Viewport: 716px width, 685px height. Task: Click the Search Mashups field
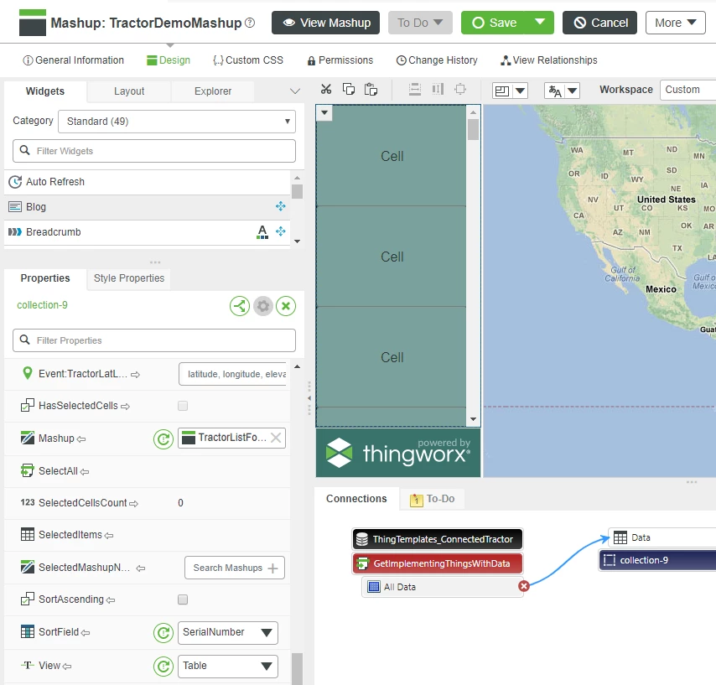[x=235, y=568]
